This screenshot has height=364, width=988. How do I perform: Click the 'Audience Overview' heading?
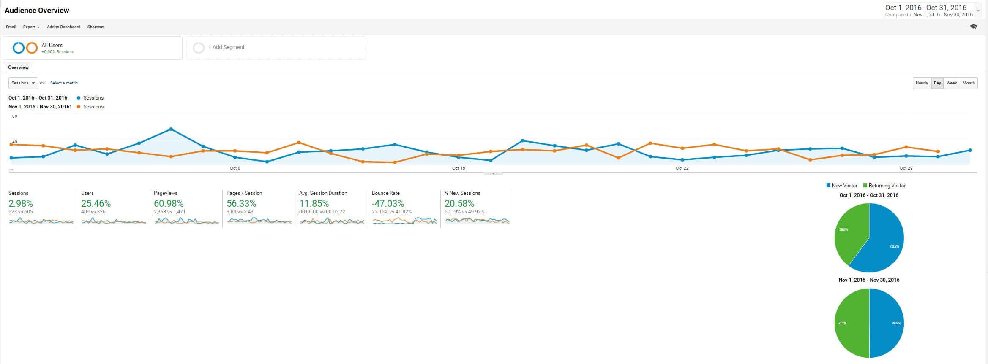tap(37, 10)
